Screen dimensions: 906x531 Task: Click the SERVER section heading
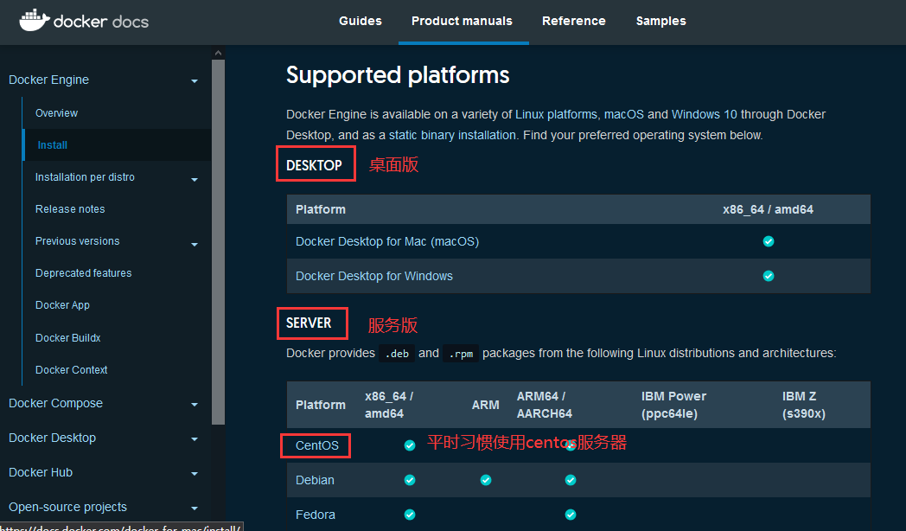click(309, 323)
